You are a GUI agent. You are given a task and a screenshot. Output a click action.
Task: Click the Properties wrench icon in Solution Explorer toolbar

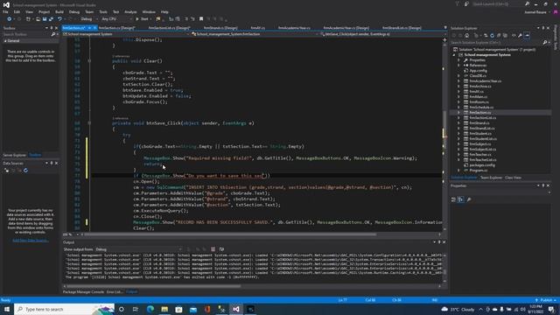pyautogui.click(x=520, y=35)
